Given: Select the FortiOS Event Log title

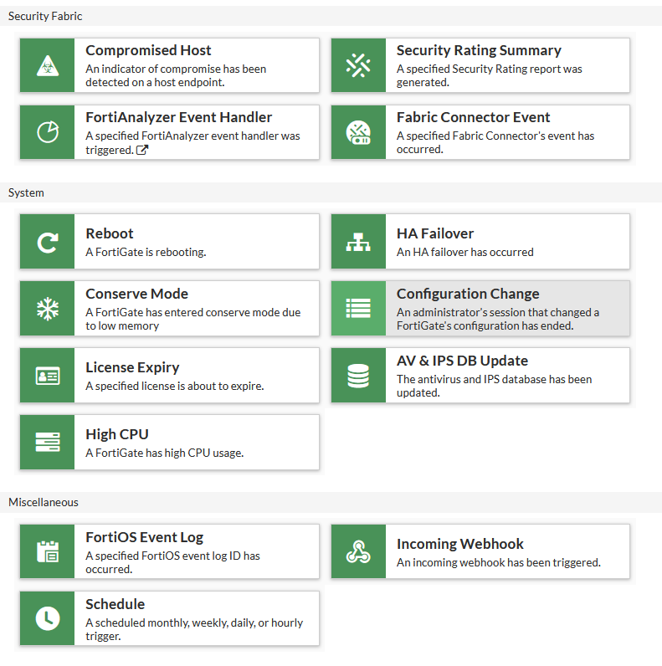Looking at the screenshot, I should click(x=145, y=537).
